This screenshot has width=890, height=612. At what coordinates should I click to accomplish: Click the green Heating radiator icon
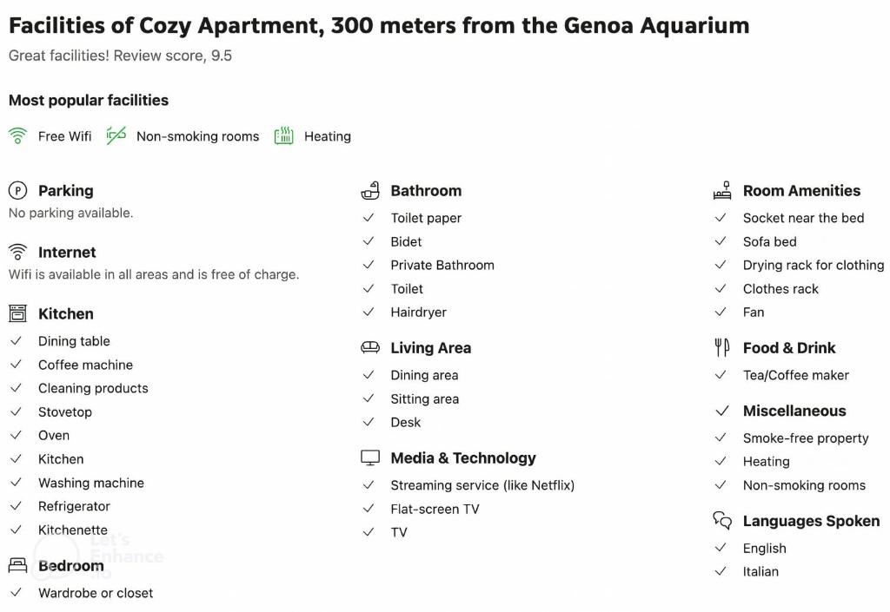pos(284,136)
